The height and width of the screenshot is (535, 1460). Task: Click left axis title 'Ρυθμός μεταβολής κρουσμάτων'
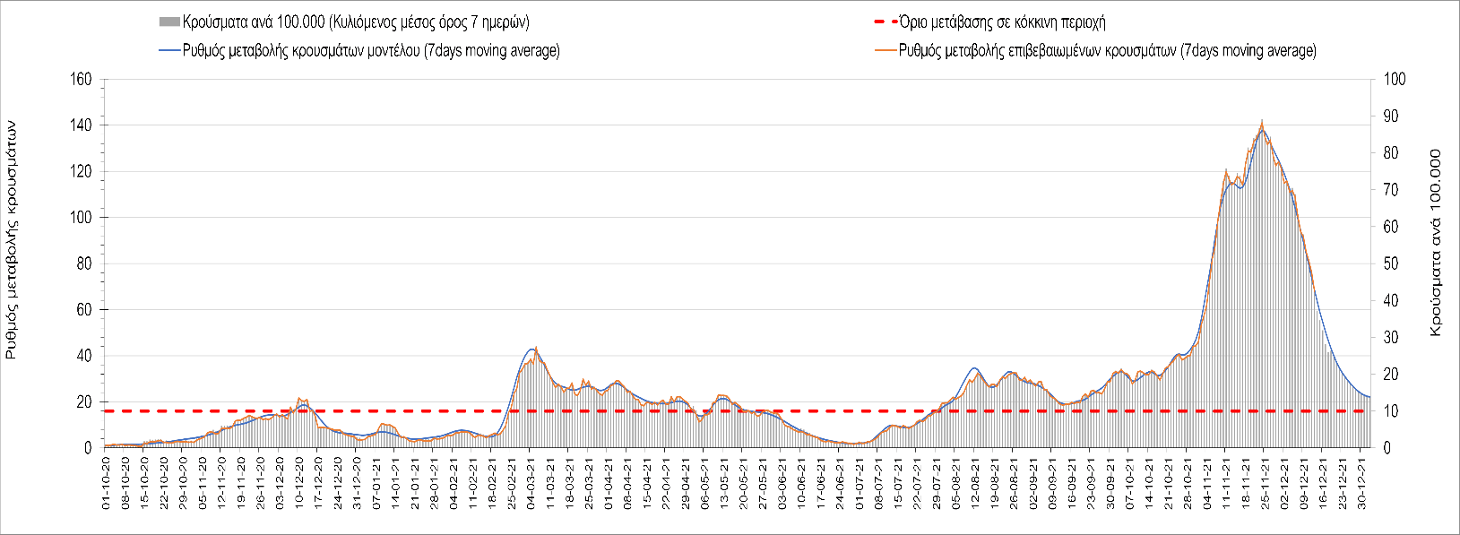pyautogui.click(x=12, y=241)
